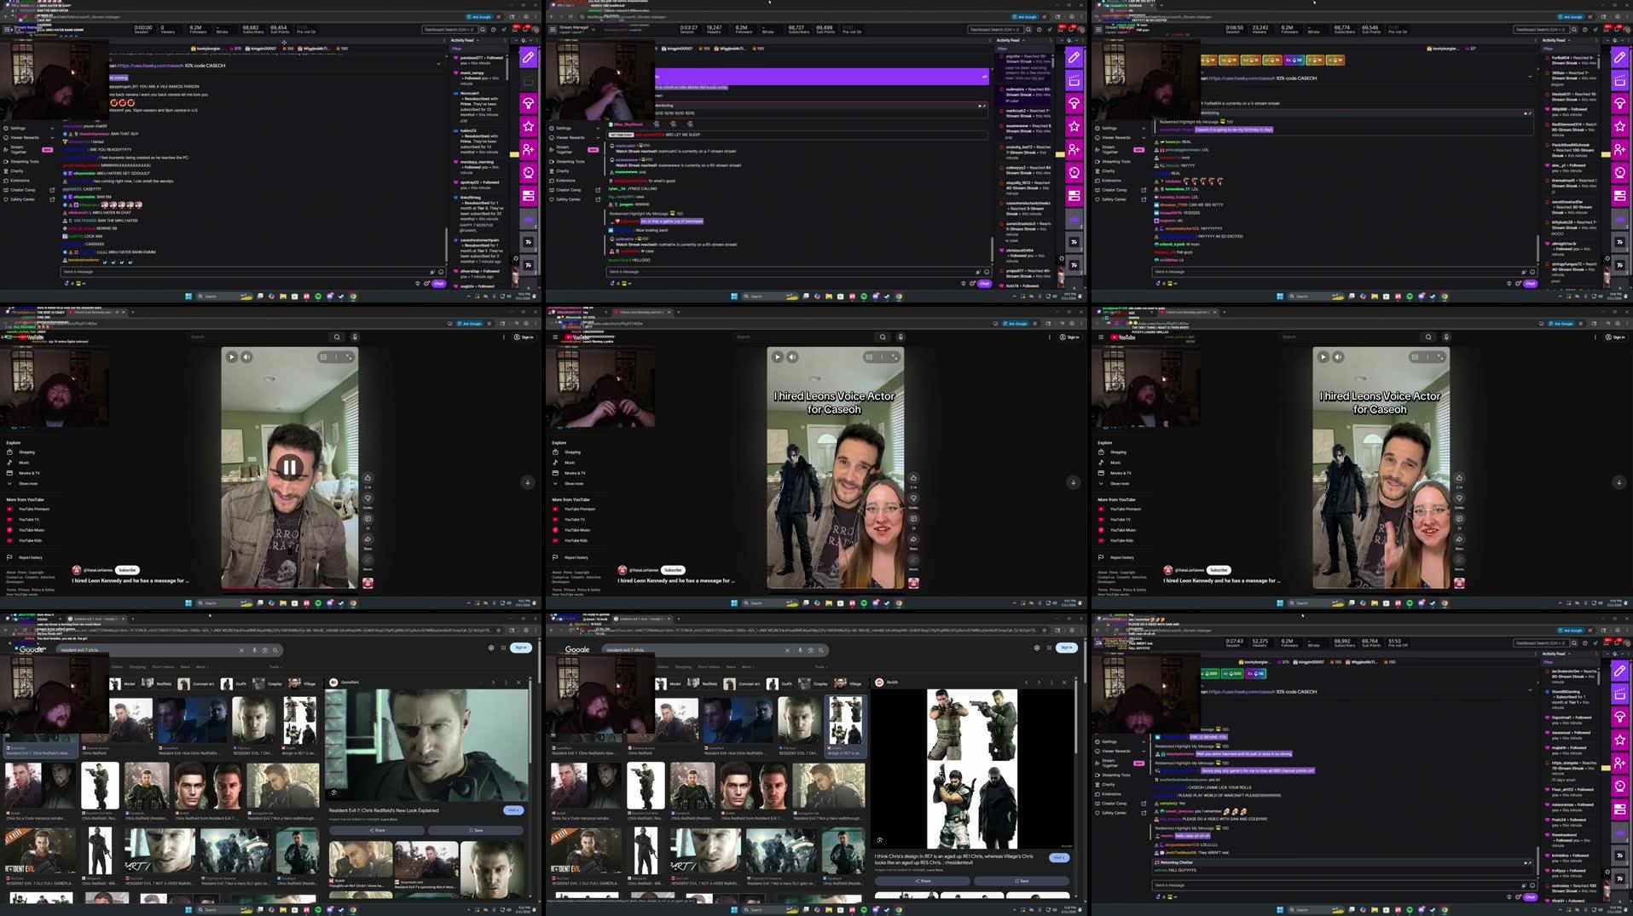The height and width of the screenshot is (916, 1633).
Task: Click Show more in the YouTube Explore sidebar
Action: (28, 483)
